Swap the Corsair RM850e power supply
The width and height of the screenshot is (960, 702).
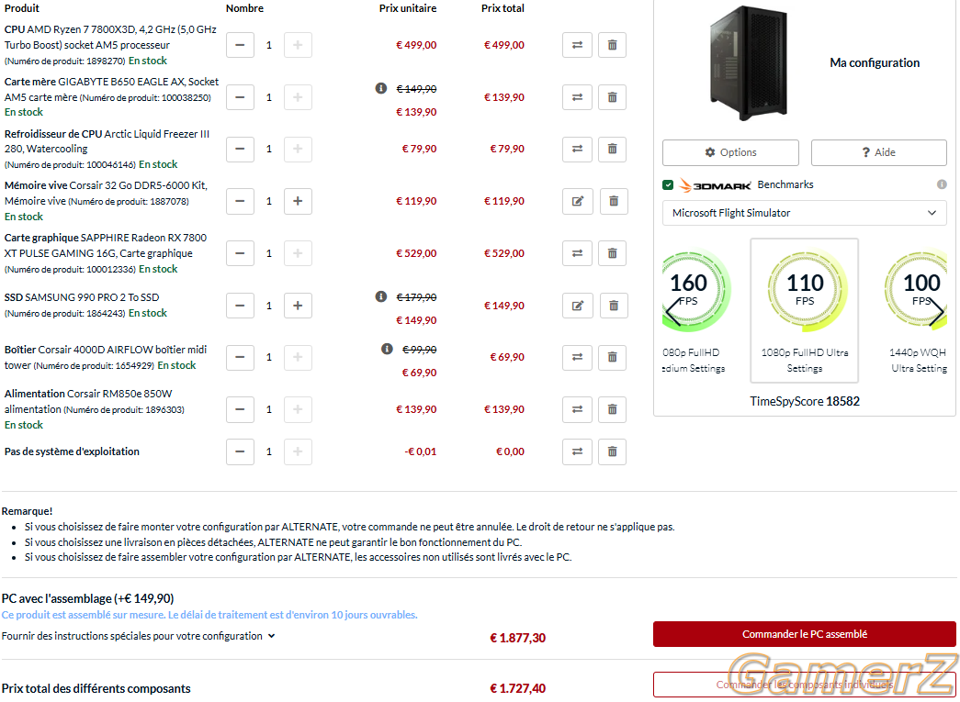tap(577, 409)
